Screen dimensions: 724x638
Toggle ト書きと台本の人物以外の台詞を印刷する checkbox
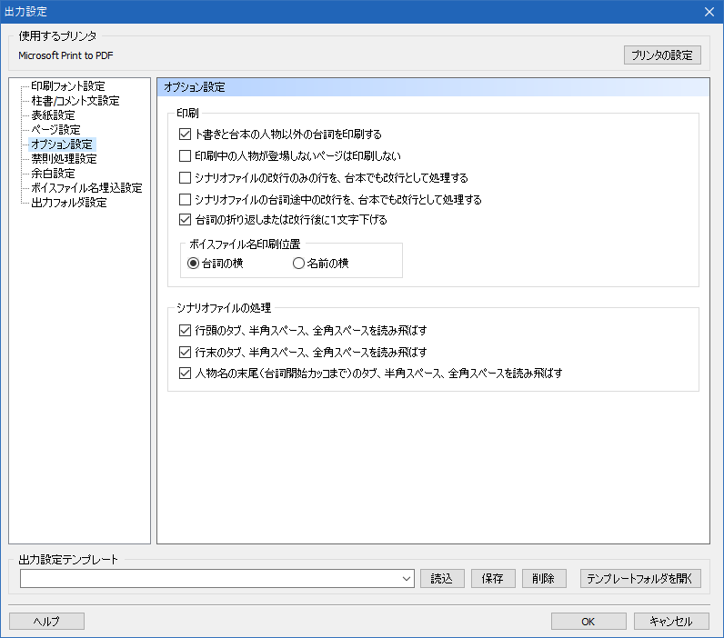(x=185, y=135)
